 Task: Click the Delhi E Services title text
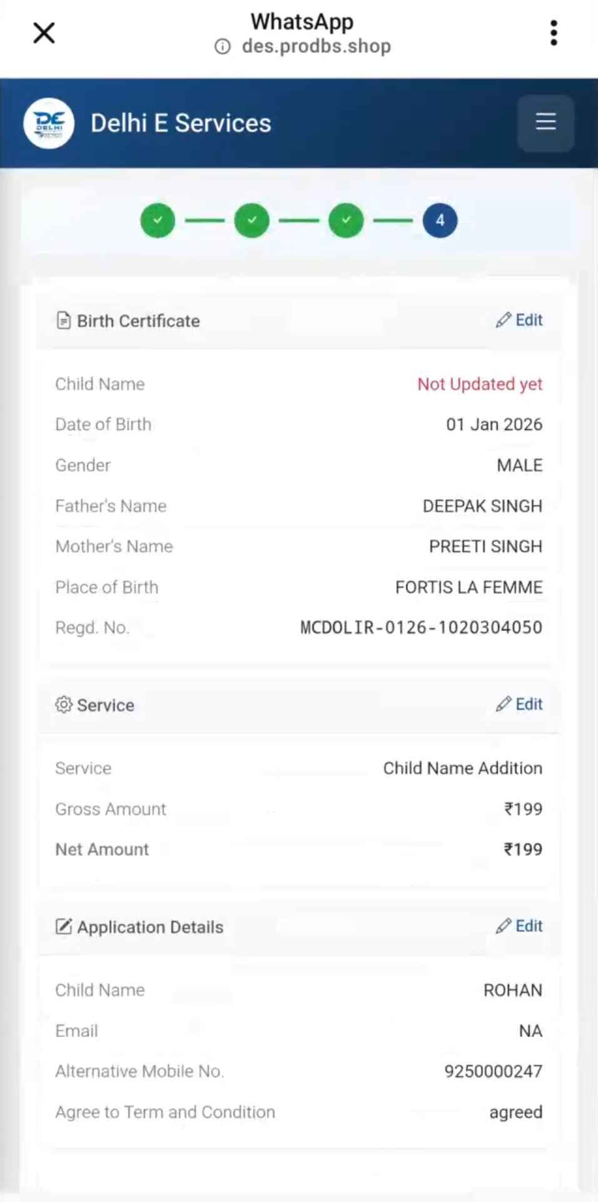coord(181,123)
